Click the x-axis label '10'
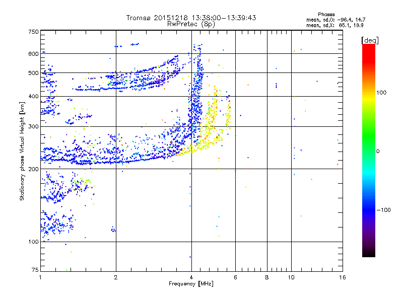Screen dimensions: 403x302 [291, 277]
